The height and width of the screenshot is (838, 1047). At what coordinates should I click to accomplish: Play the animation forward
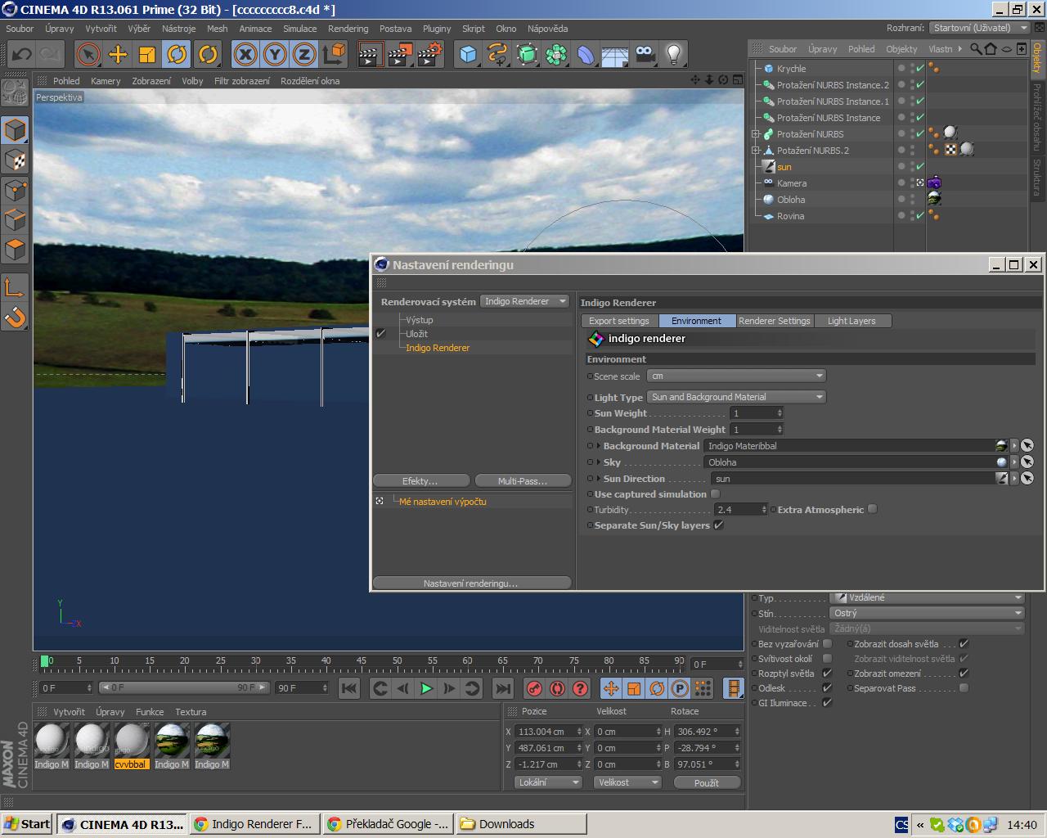click(426, 688)
